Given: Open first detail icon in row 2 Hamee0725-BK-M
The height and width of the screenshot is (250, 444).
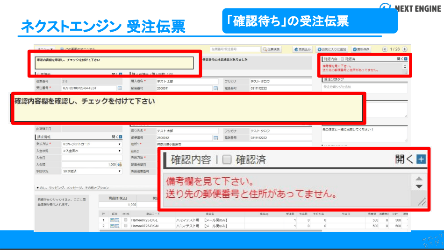Looking at the screenshot, I should (112, 226).
